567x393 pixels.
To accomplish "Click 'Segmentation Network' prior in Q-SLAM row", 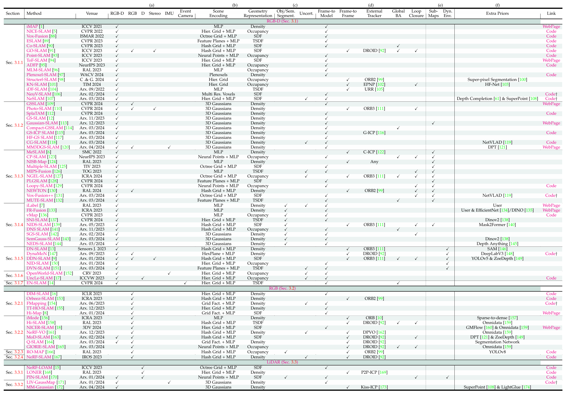I will (497, 342).
